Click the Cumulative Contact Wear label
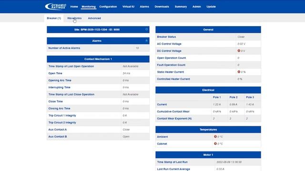 [173, 112]
